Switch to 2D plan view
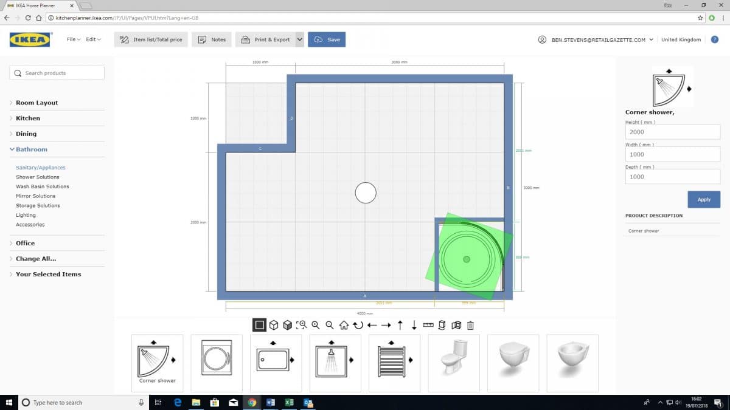 click(259, 325)
